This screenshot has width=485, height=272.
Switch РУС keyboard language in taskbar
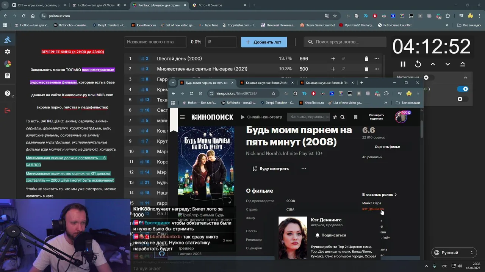tap(444, 266)
